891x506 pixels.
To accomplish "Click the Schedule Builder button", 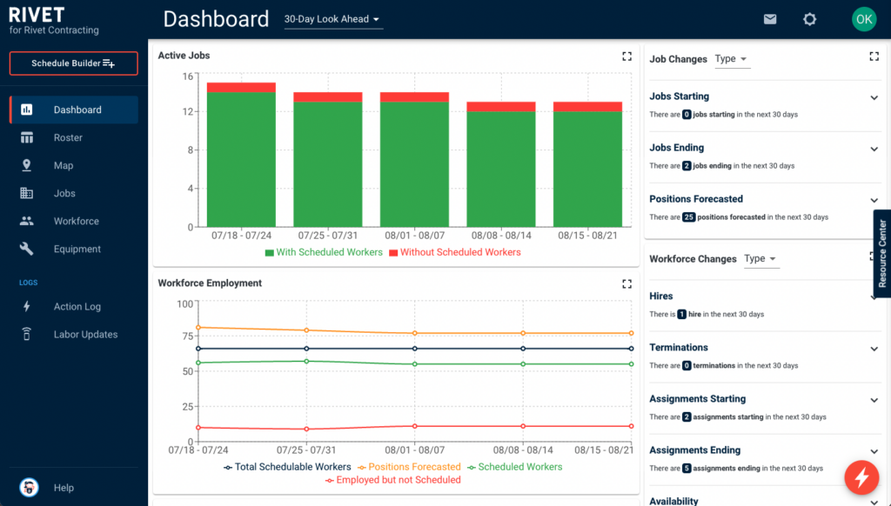I will (x=73, y=63).
